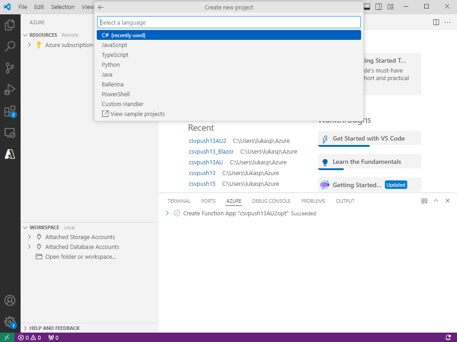Click the Select a language input field
The width and height of the screenshot is (457, 342).
click(x=228, y=22)
